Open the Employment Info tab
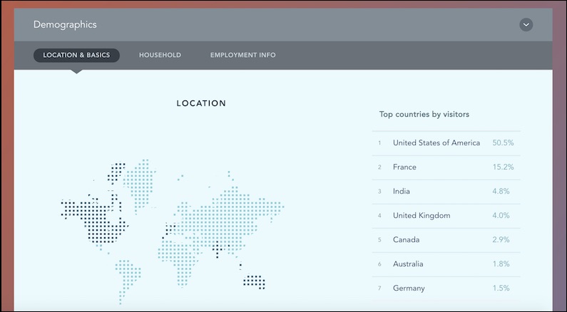 pyautogui.click(x=242, y=56)
